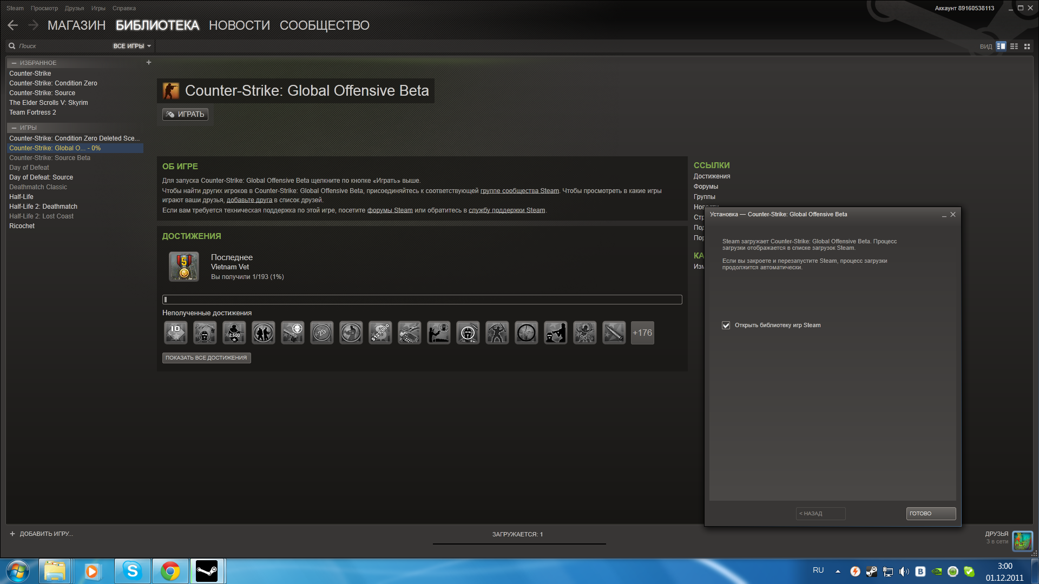
Task: Open the МАГАЗИН tab
Action: pyautogui.click(x=76, y=25)
